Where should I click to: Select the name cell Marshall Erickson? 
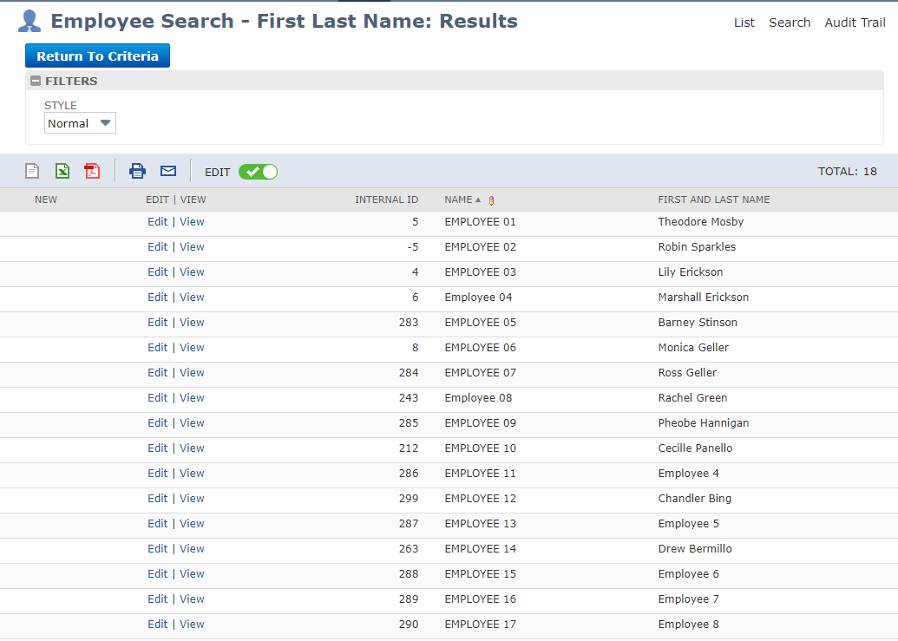click(704, 298)
